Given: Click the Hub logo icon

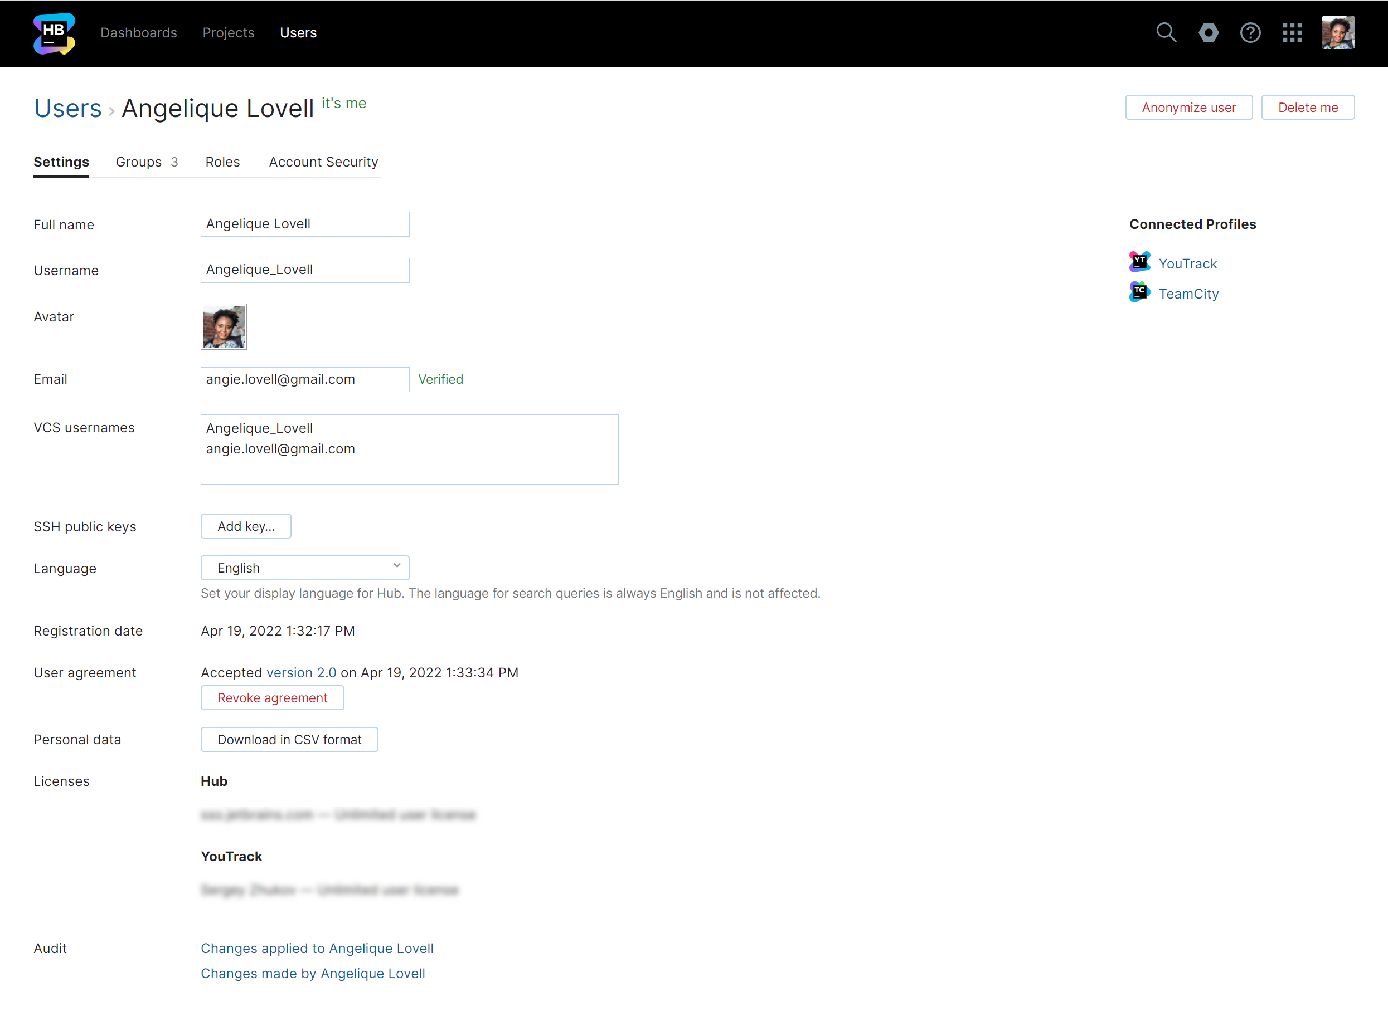Looking at the screenshot, I should (54, 33).
